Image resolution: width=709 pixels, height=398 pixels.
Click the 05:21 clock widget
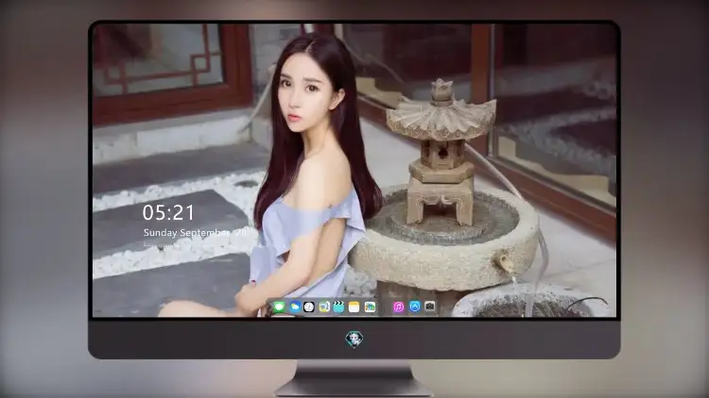pyautogui.click(x=168, y=212)
